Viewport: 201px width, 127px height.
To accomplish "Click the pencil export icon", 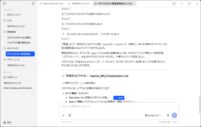I will click(63, 34).
